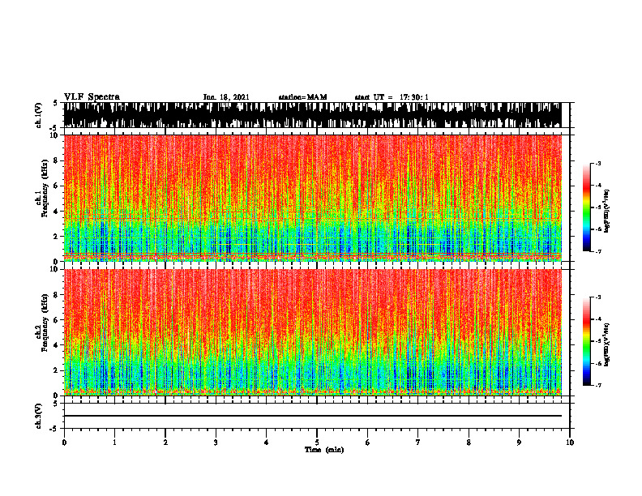The height and width of the screenshot is (496, 642).
Task: Click time axis tick label 5
Action: coord(317,443)
